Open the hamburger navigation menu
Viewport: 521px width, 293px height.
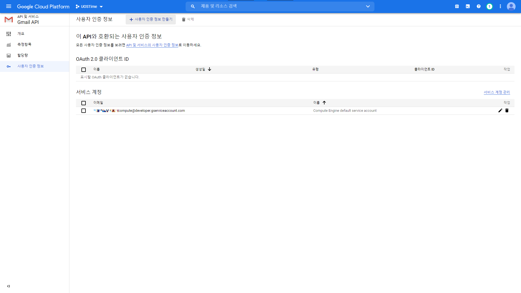coord(9,6)
